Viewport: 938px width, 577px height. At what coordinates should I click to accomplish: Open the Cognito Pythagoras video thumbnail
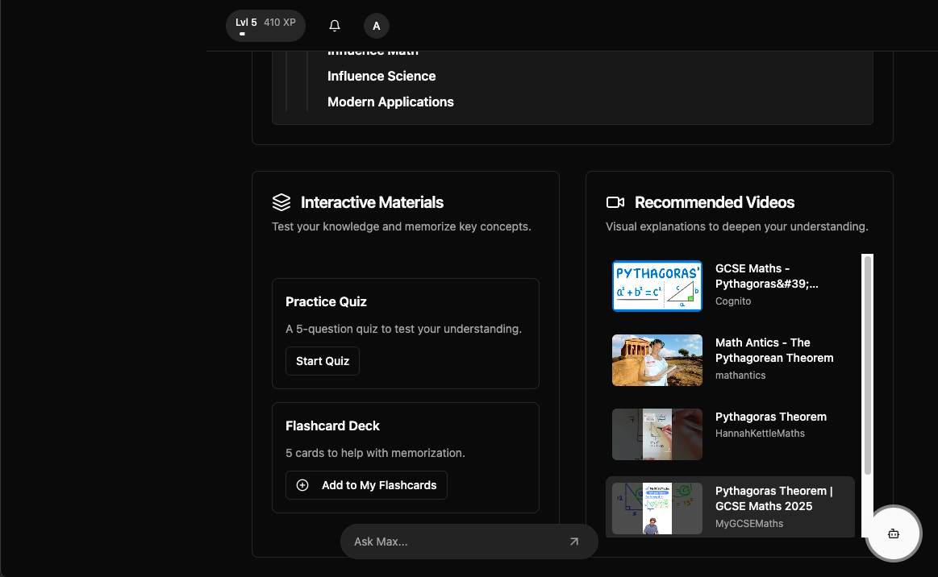(657, 286)
